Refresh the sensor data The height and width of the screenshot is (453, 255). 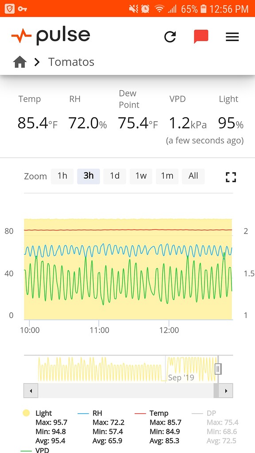click(171, 37)
